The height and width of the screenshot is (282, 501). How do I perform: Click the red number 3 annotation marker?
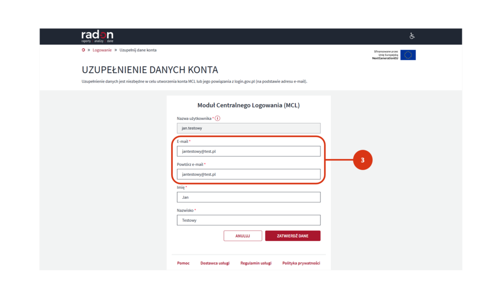363,160
